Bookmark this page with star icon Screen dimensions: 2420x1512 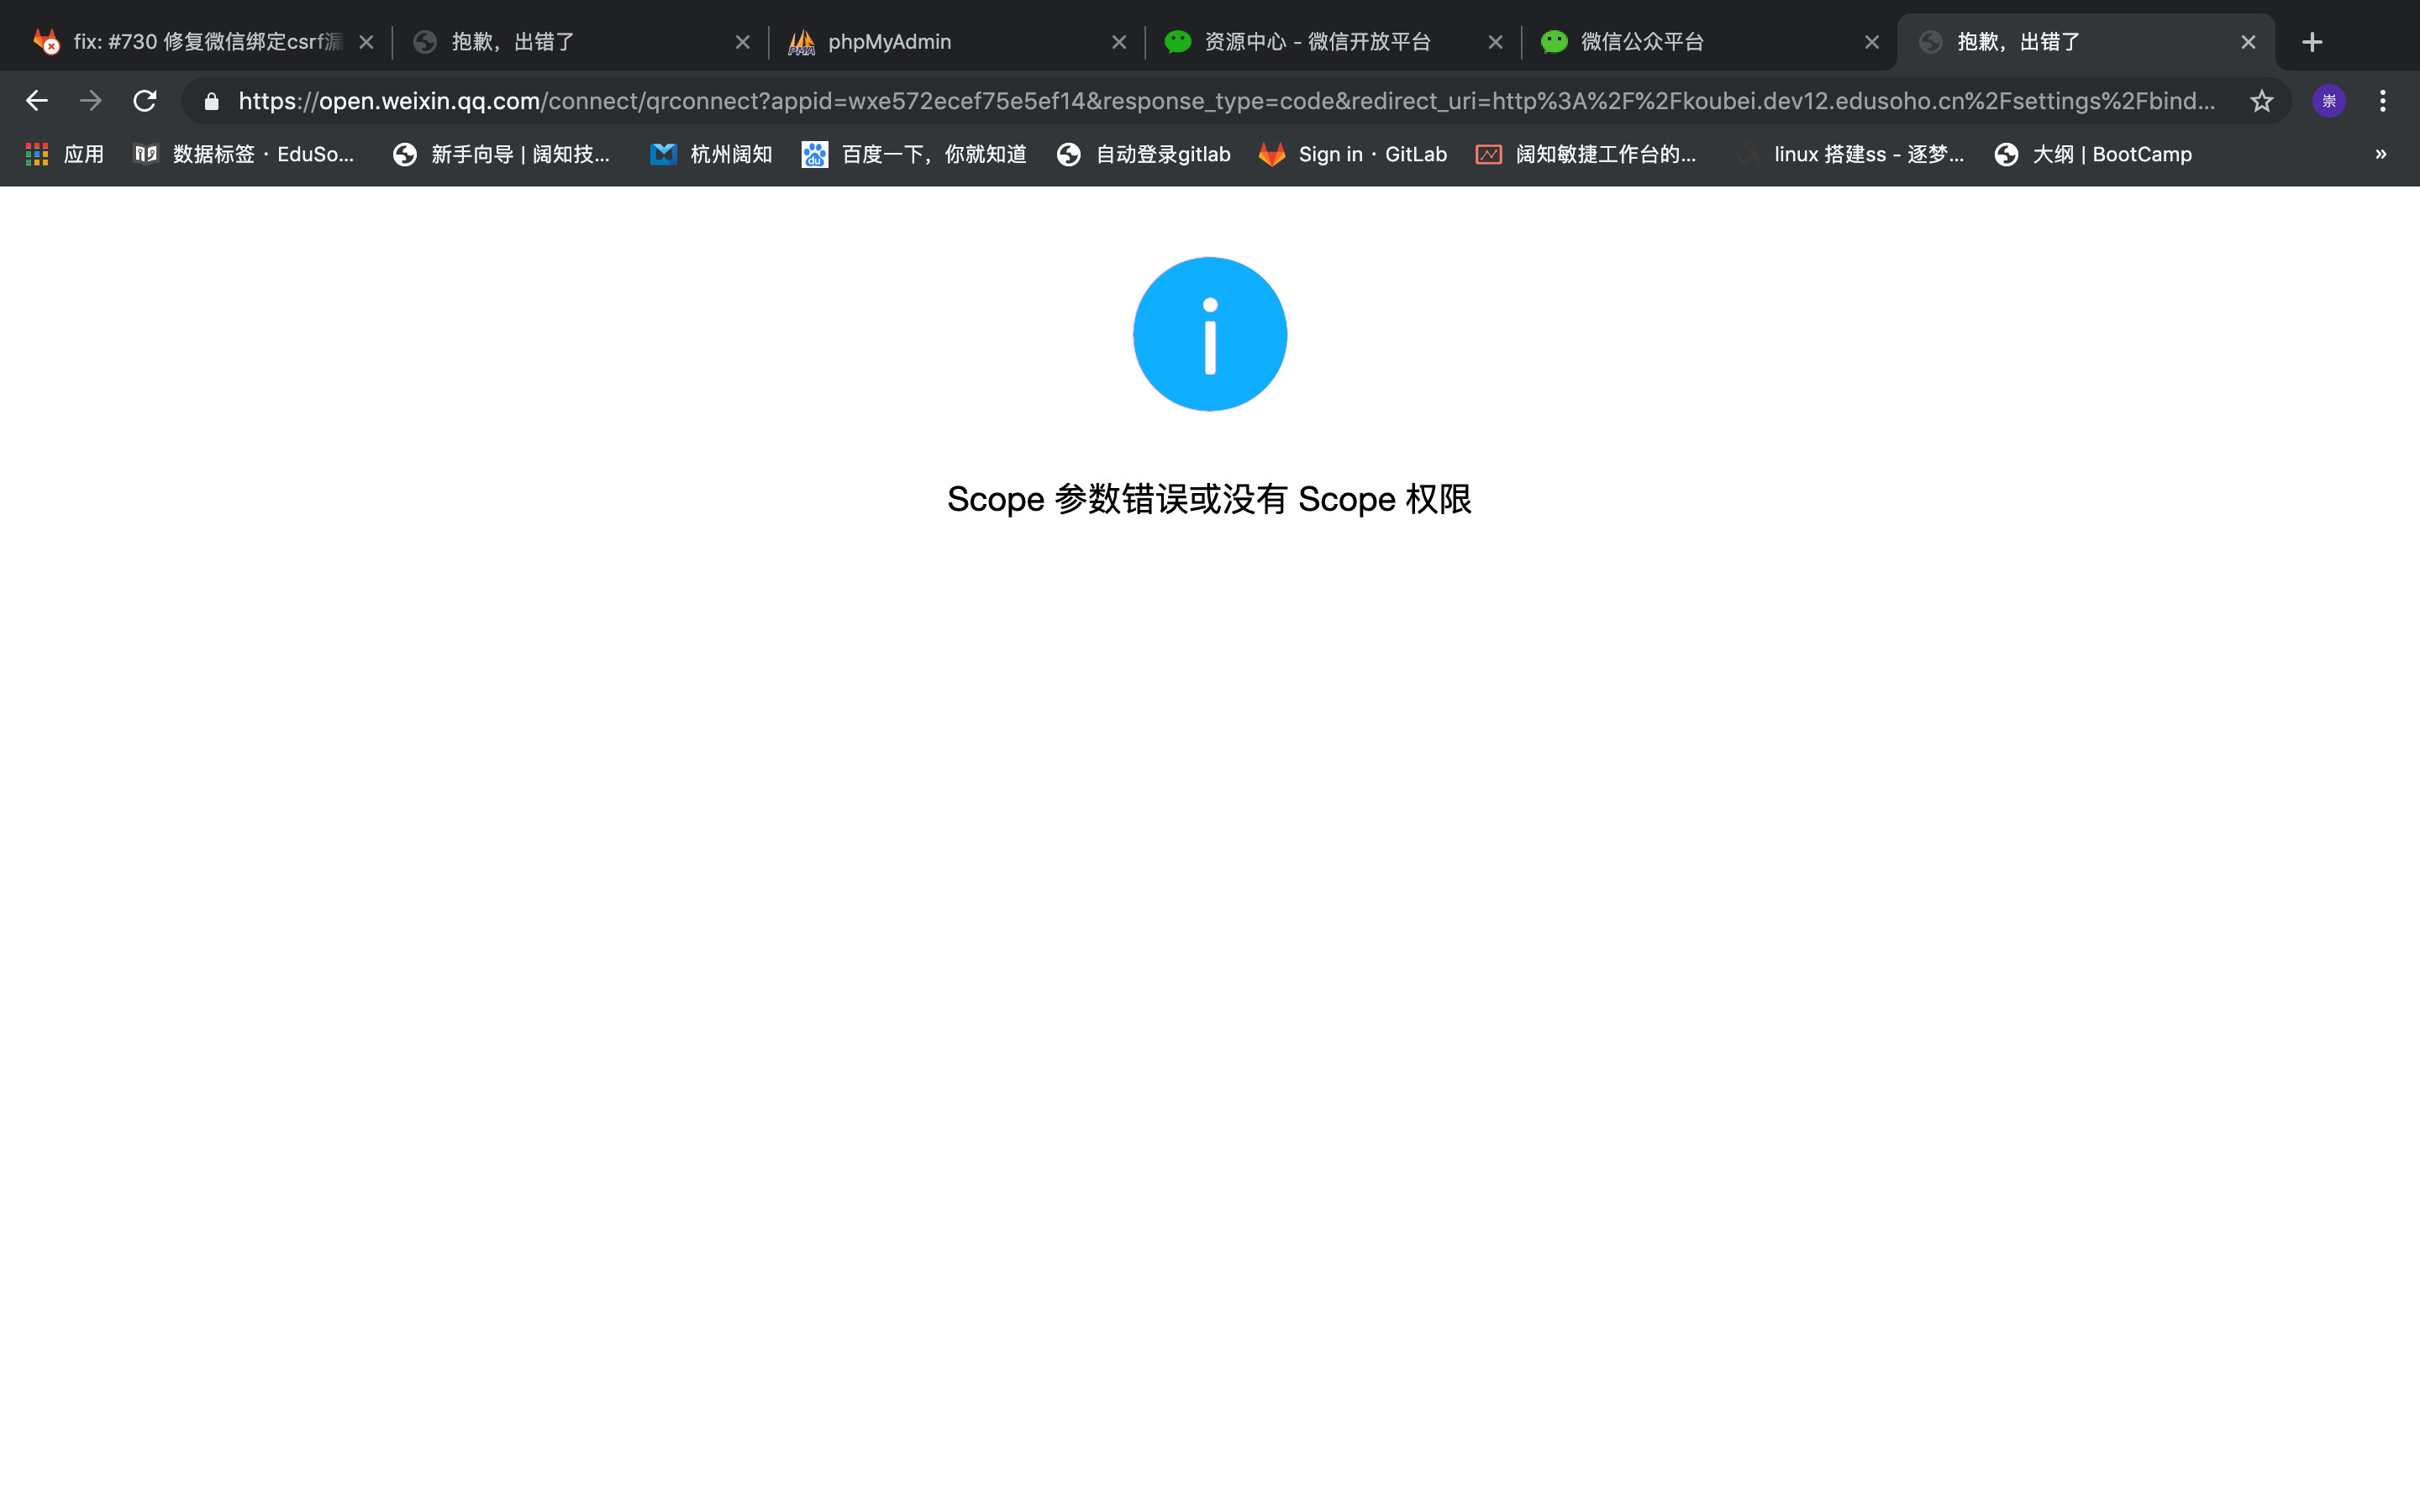click(x=2261, y=101)
